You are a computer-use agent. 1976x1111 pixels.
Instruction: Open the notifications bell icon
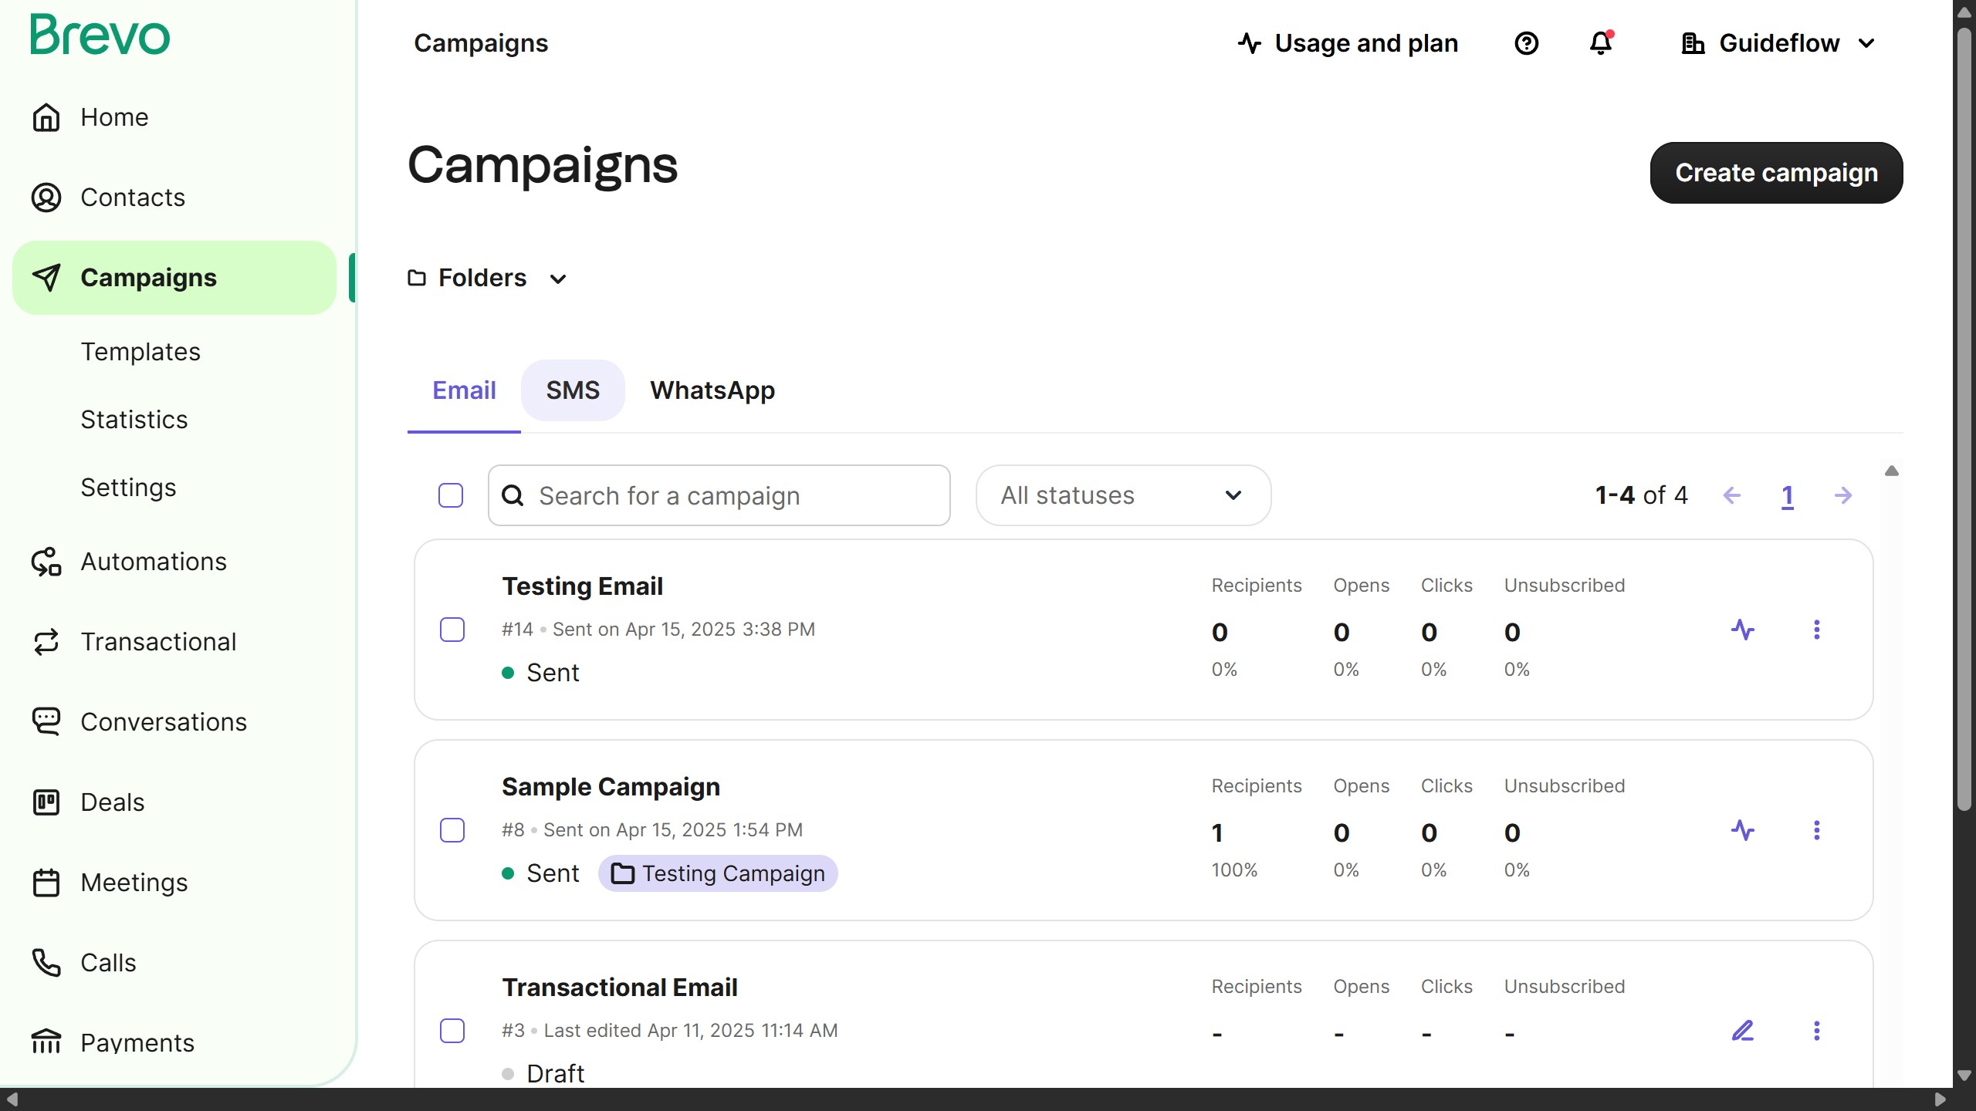(x=1601, y=43)
